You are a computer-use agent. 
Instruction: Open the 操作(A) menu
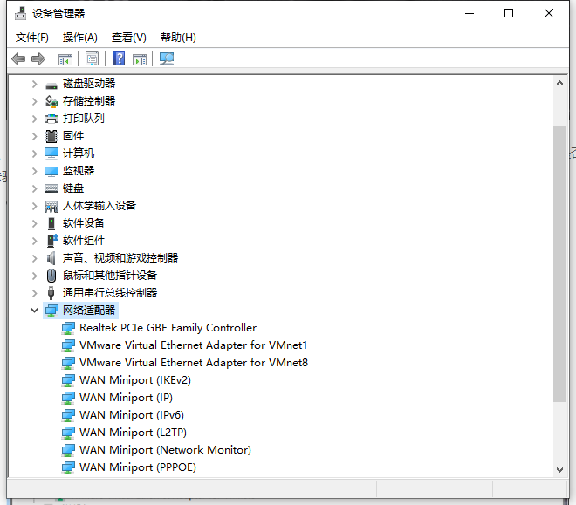(x=80, y=38)
